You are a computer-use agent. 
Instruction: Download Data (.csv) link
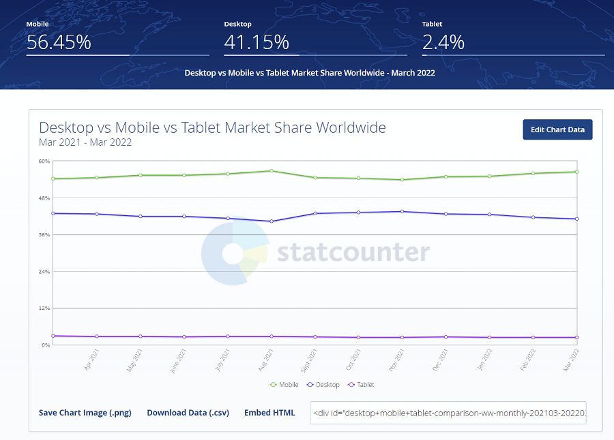[188, 413]
